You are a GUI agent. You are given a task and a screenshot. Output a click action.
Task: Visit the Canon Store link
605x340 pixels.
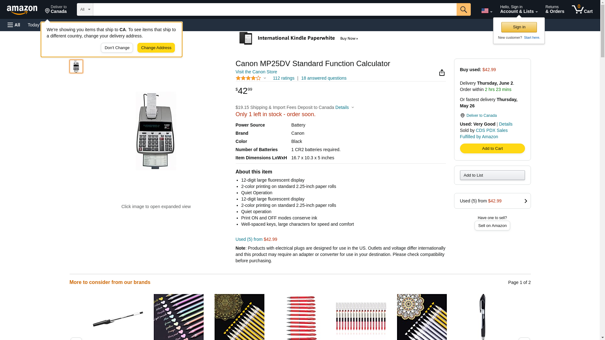coord(256,72)
